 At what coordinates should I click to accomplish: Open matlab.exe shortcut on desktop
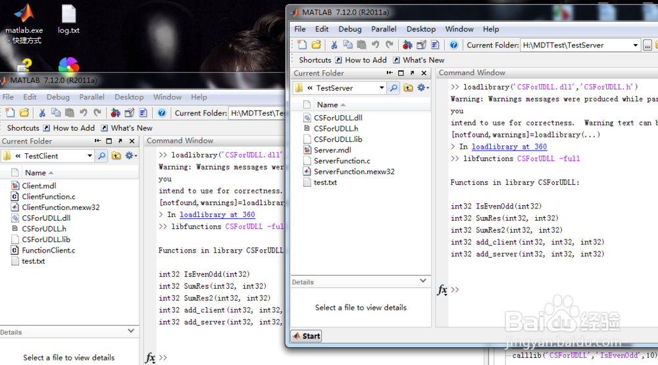pos(24,24)
